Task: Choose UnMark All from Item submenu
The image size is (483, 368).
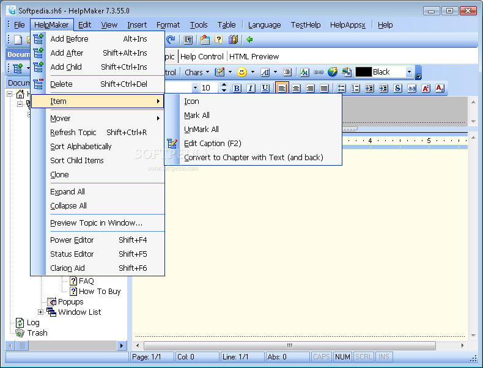Action: click(253, 130)
